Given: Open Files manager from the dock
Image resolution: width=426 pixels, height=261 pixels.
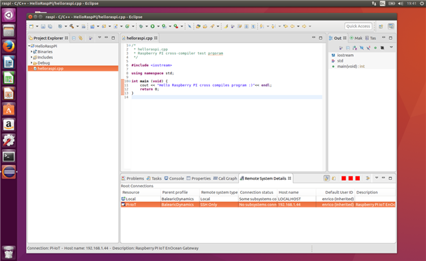Looking at the screenshot, I should click(9, 31).
